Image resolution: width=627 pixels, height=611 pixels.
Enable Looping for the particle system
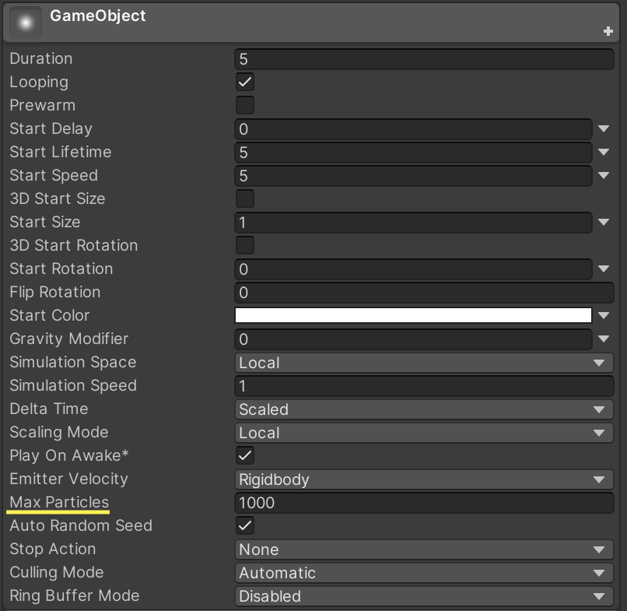tap(244, 82)
